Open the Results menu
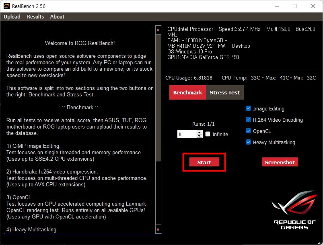This screenshot has height=245, width=323. point(35,16)
